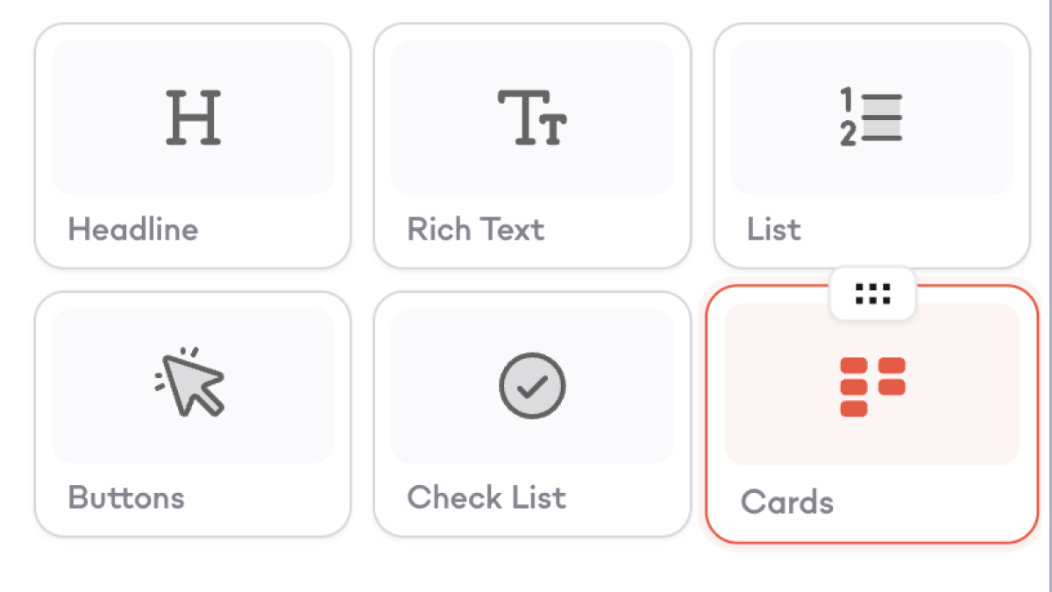Click the Cards label text
The height and width of the screenshot is (592, 1052).
pyautogui.click(x=786, y=503)
